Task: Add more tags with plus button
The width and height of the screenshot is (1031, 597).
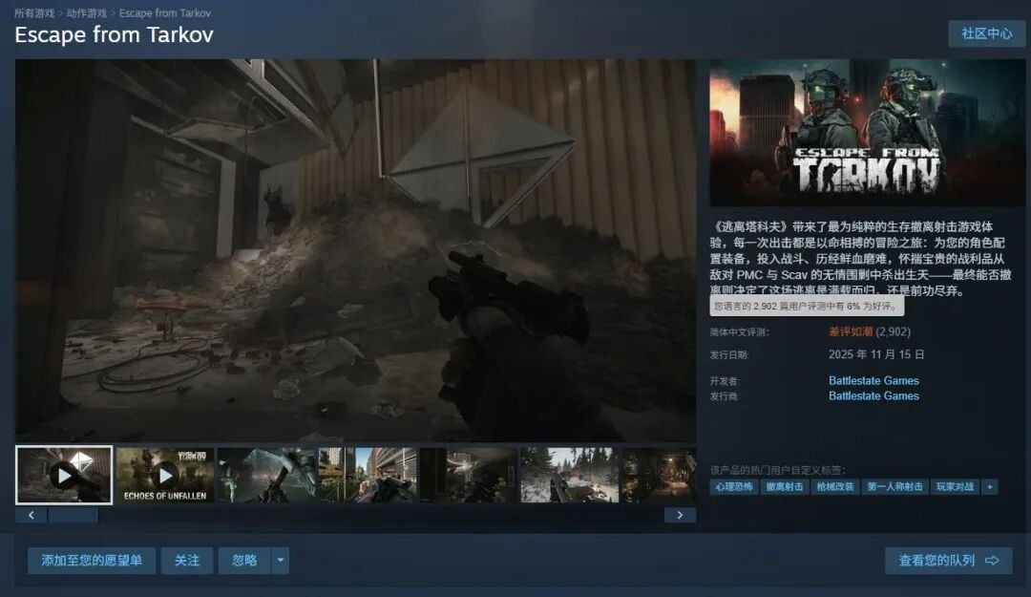Action: pyautogui.click(x=990, y=486)
